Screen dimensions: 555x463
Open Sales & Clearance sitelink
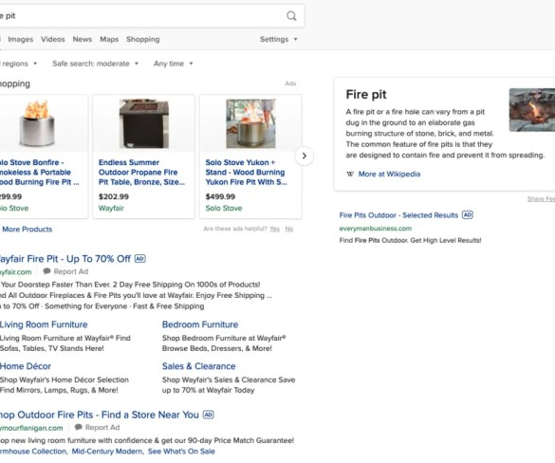198,366
